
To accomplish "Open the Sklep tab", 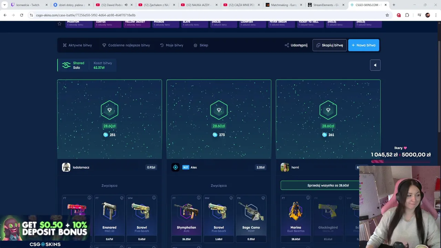I will coord(201,45).
